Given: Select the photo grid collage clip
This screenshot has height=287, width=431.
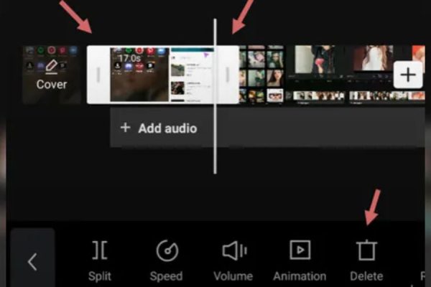Looking at the screenshot, I should pyautogui.click(x=261, y=75).
